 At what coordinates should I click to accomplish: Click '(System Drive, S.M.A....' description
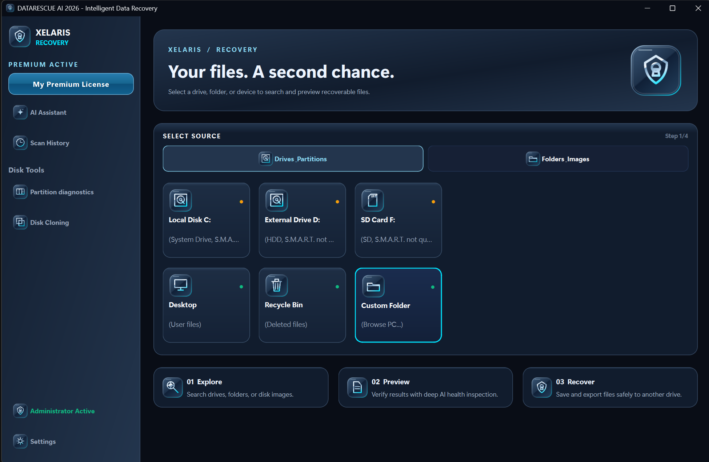click(204, 239)
